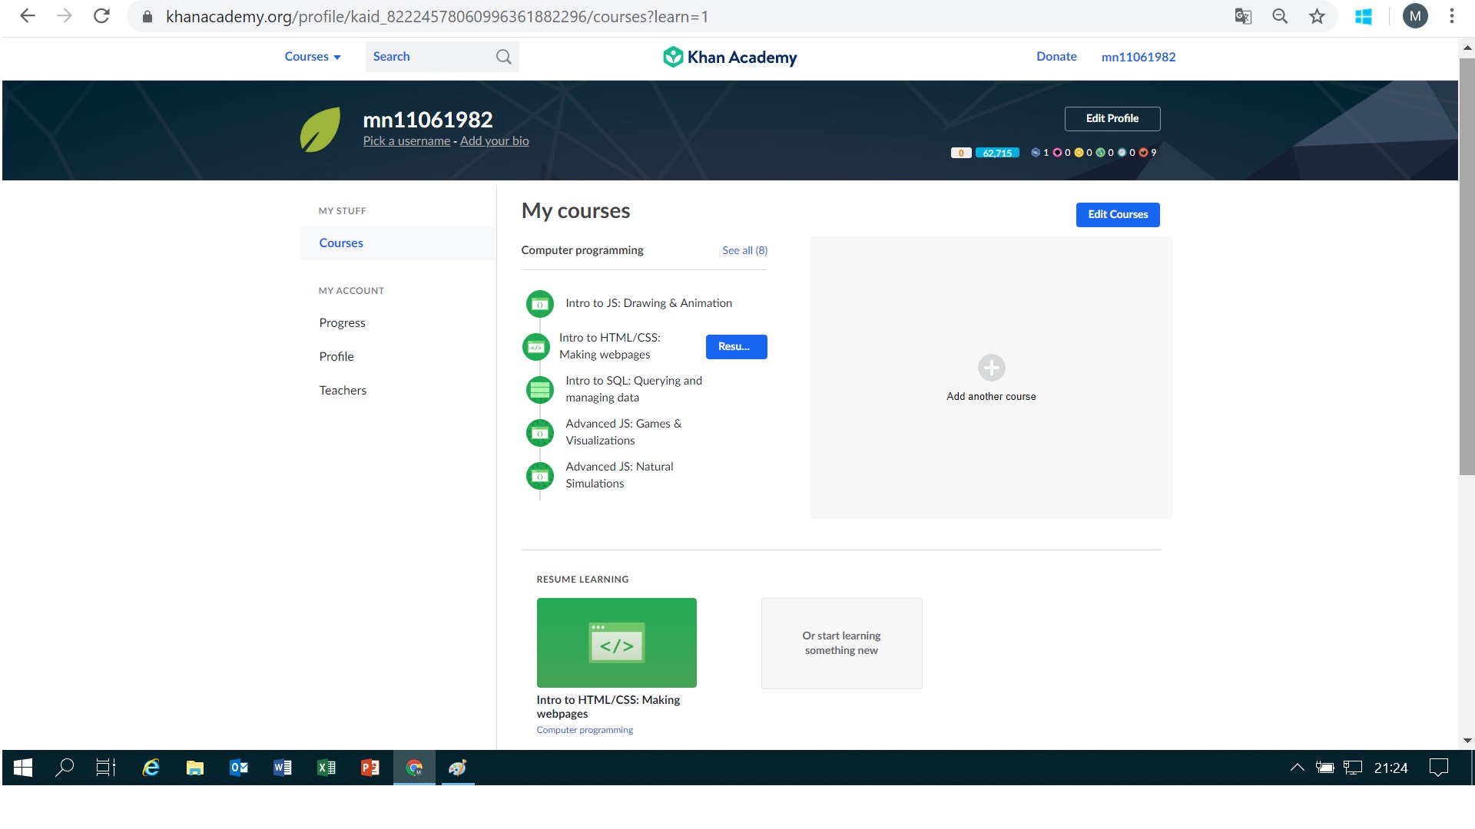This screenshot has width=1475, height=829.
Task: Open Task View on the taskbar
Action: [106, 768]
